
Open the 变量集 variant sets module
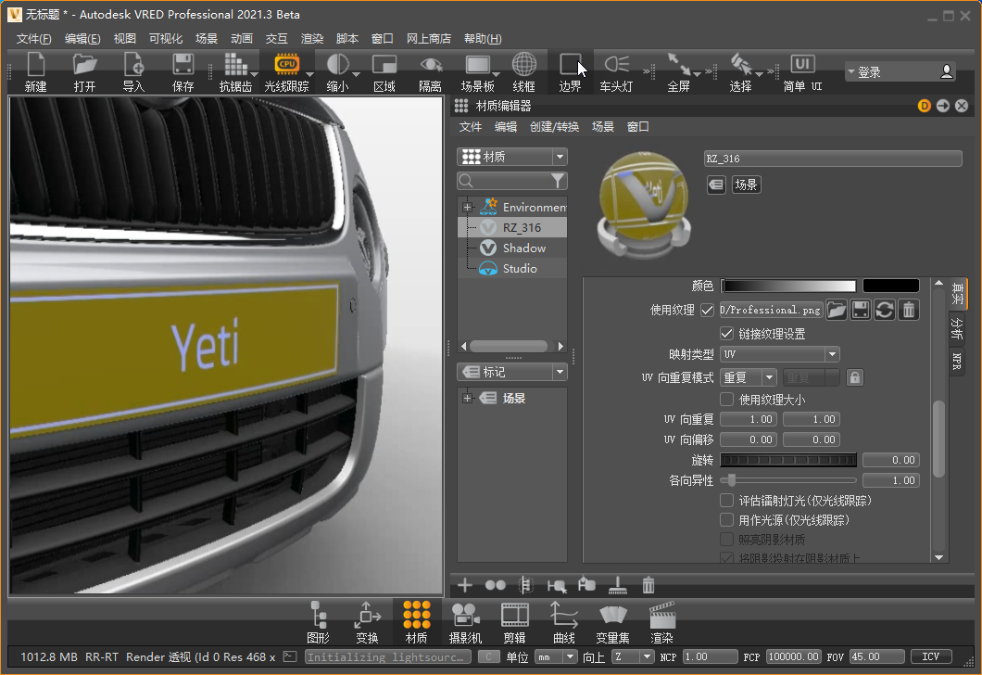612,622
